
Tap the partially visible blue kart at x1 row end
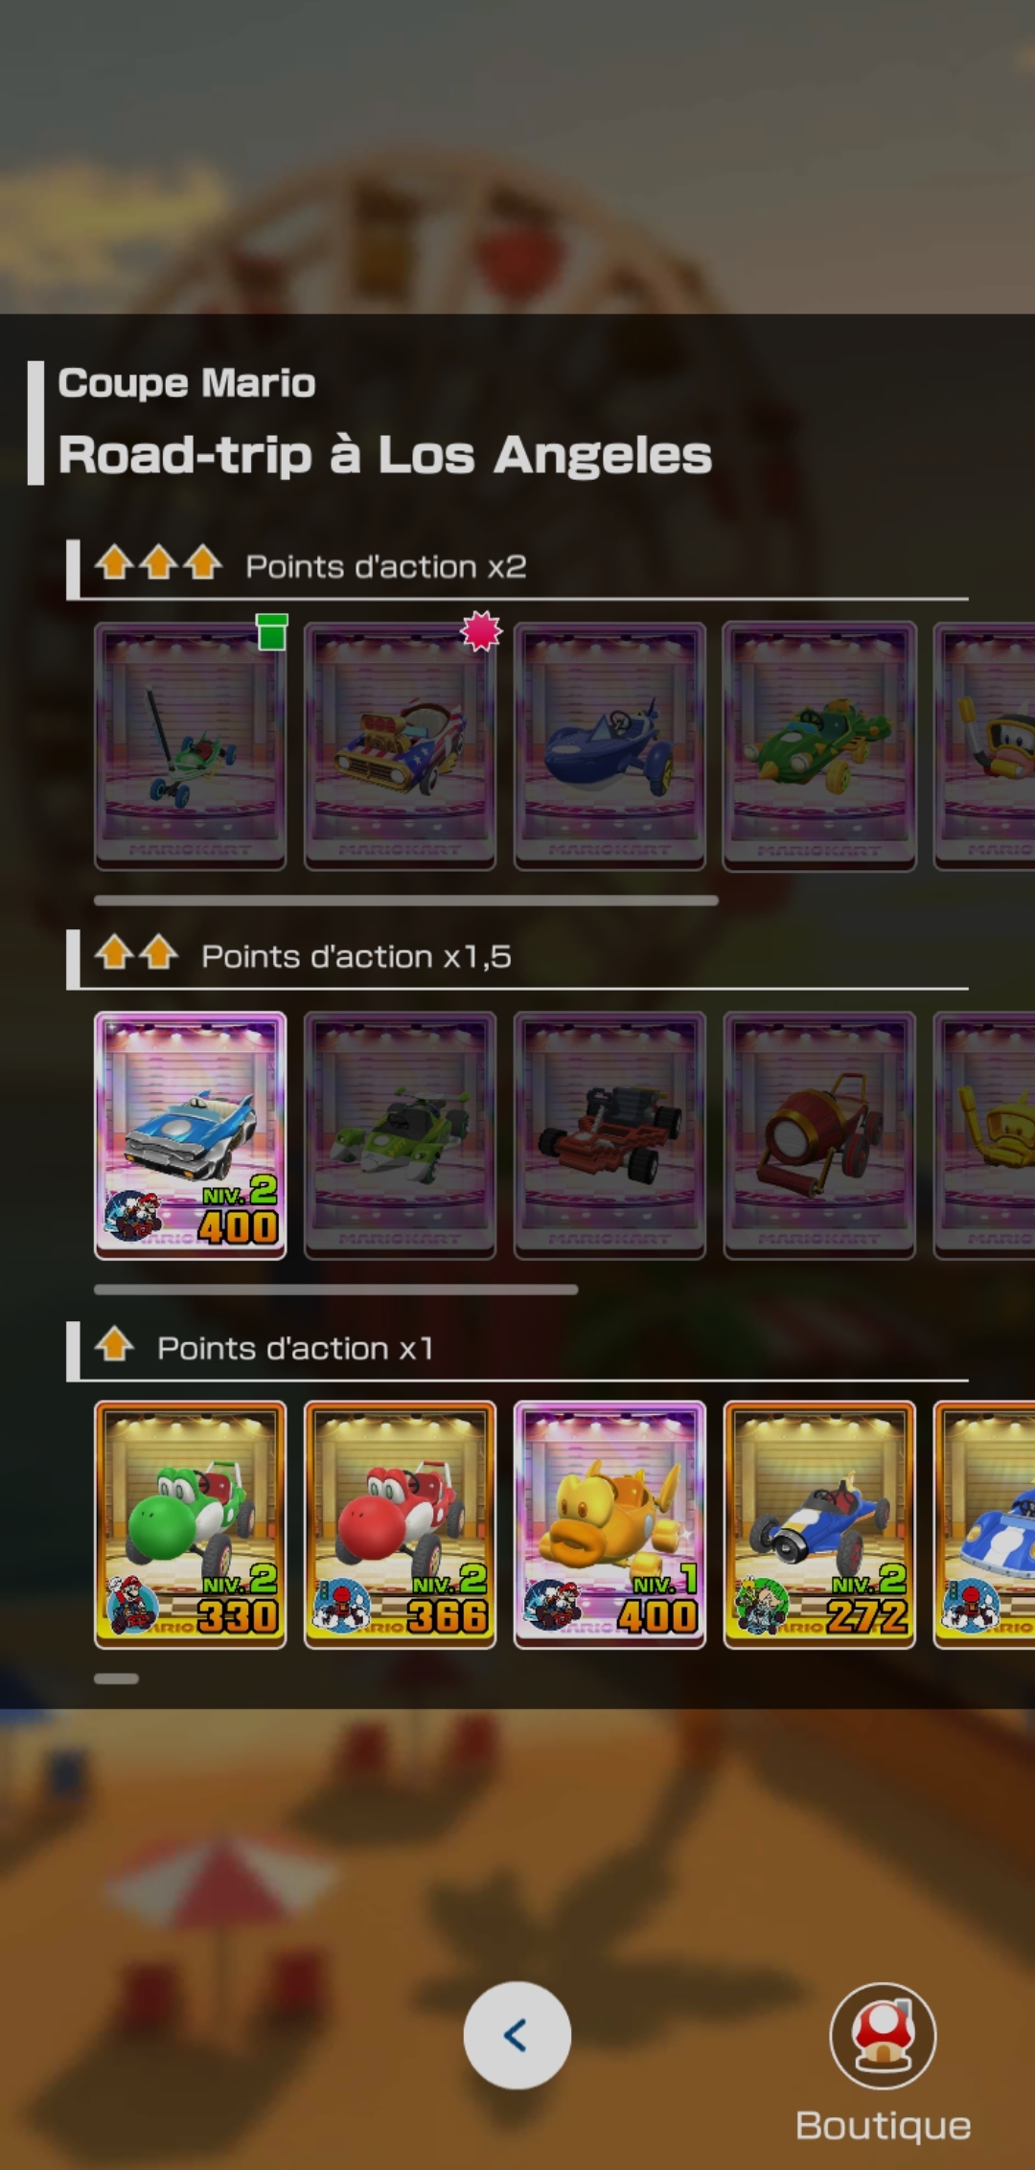tap(984, 1524)
